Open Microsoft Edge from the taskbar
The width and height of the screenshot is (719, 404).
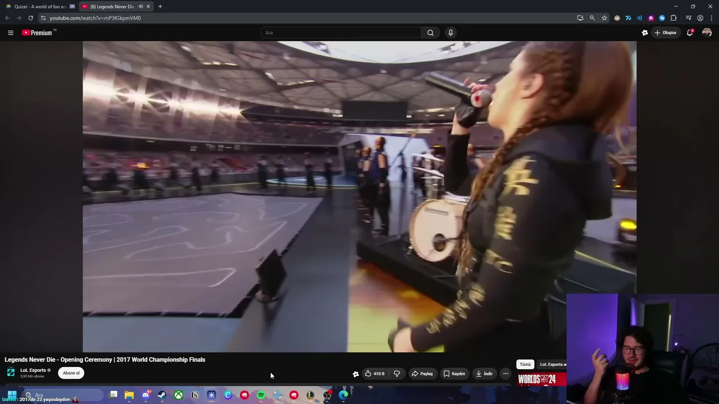pyautogui.click(x=343, y=395)
